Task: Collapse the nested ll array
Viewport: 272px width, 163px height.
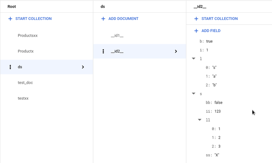Action: click(200, 120)
